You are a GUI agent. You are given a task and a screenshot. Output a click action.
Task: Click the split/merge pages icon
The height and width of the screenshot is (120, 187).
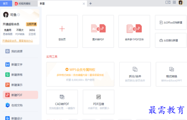click(x=135, y=69)
